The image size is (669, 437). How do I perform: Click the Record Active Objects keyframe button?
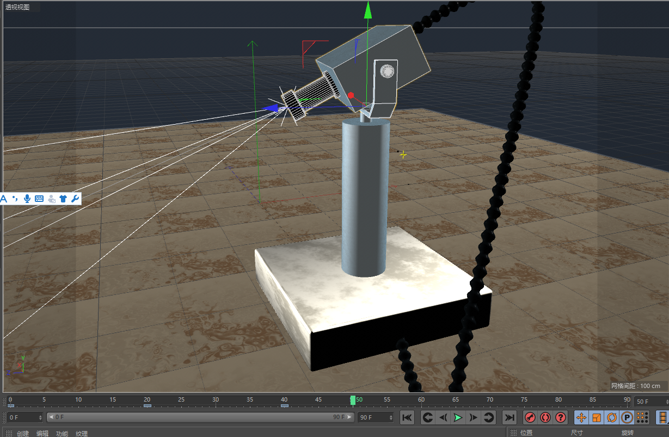[530, 417]
